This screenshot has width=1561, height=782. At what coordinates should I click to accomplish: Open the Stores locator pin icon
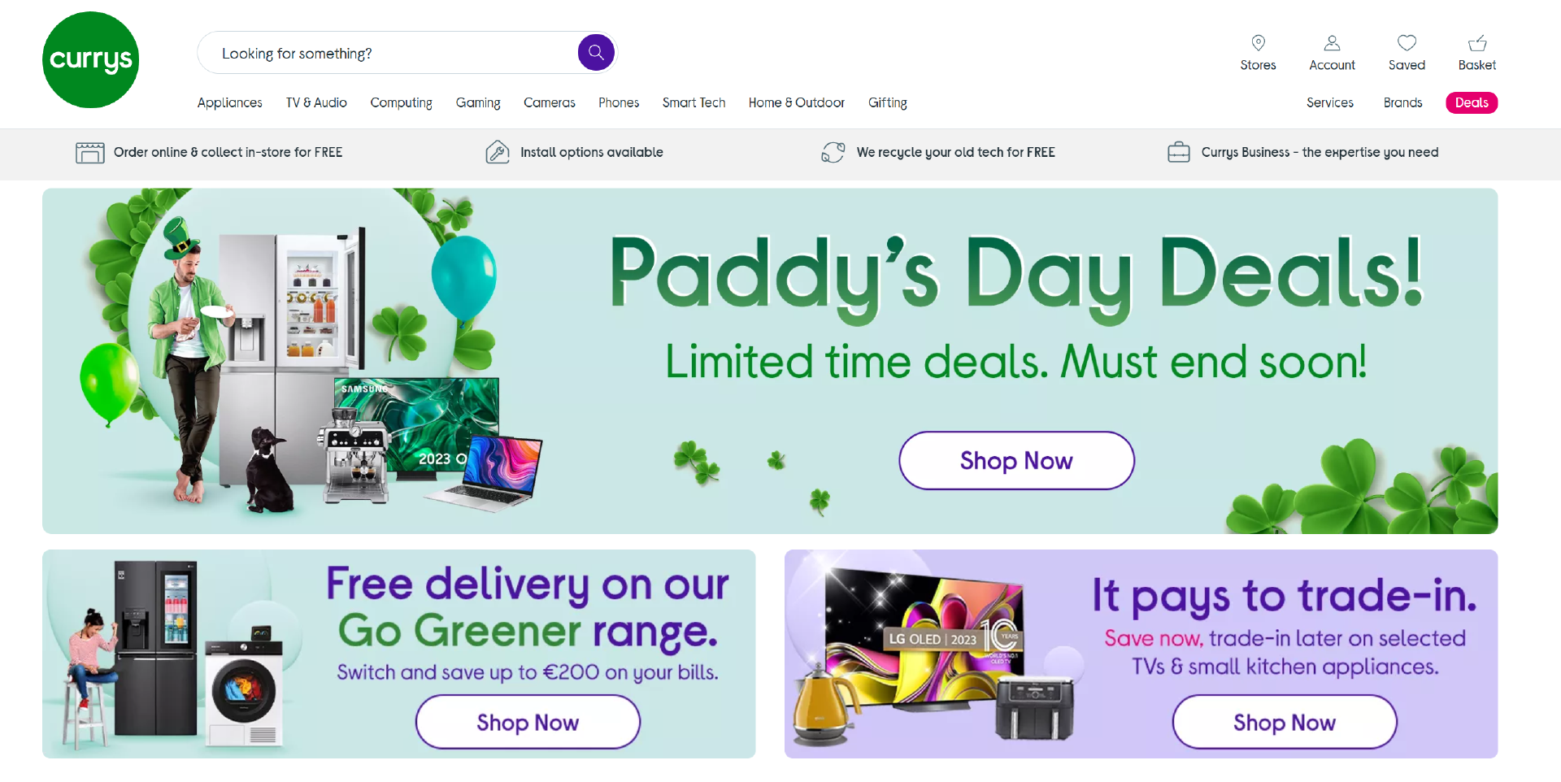click(1258, 43)
